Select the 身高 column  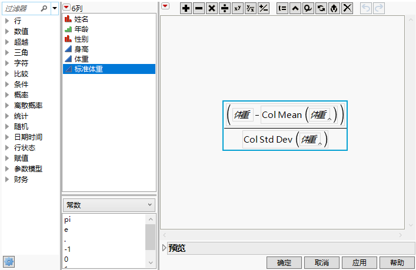click(109, 49)
